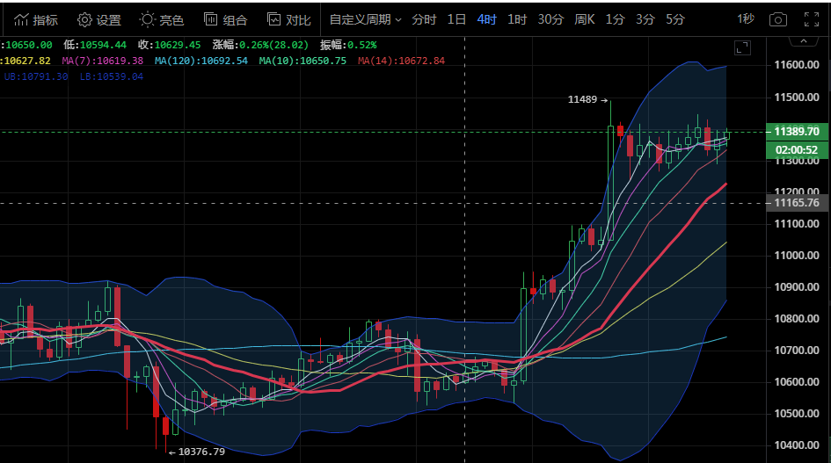Click the 1秒 refresh interval

[745, 19]
